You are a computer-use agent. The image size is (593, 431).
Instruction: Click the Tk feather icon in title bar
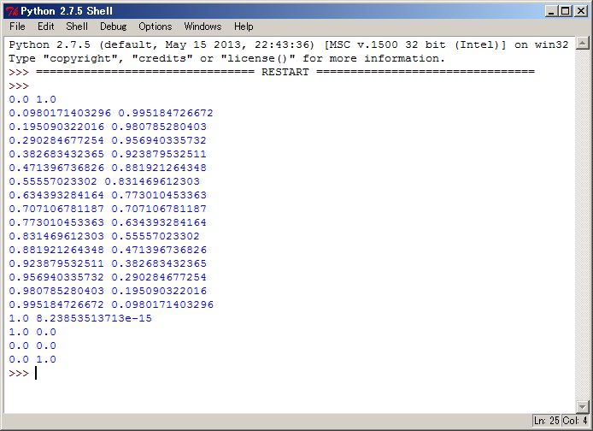coord(11,10)
